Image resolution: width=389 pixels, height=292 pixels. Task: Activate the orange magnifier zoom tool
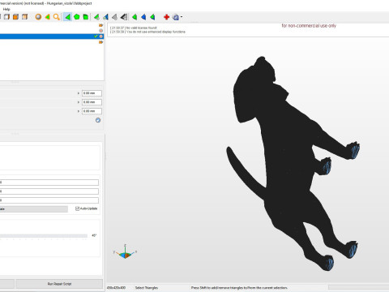pyautogui.click(x=56, y=17)
